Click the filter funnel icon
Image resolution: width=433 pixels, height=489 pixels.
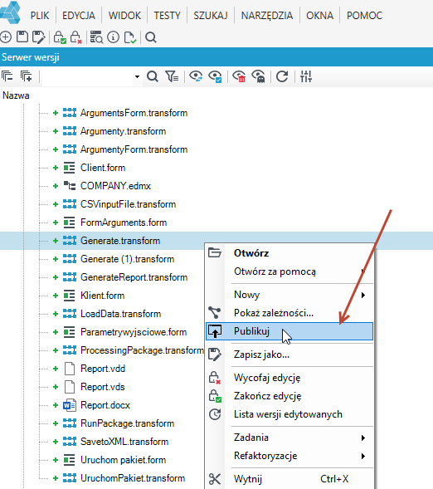pos(172,76)
